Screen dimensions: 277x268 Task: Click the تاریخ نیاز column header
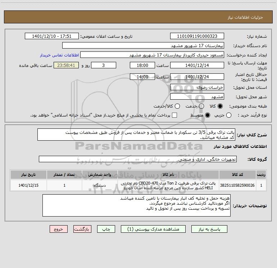(x=28, y=174)
